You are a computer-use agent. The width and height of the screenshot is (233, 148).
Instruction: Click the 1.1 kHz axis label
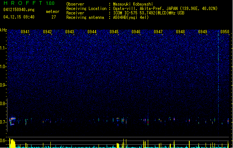[3, 48]
